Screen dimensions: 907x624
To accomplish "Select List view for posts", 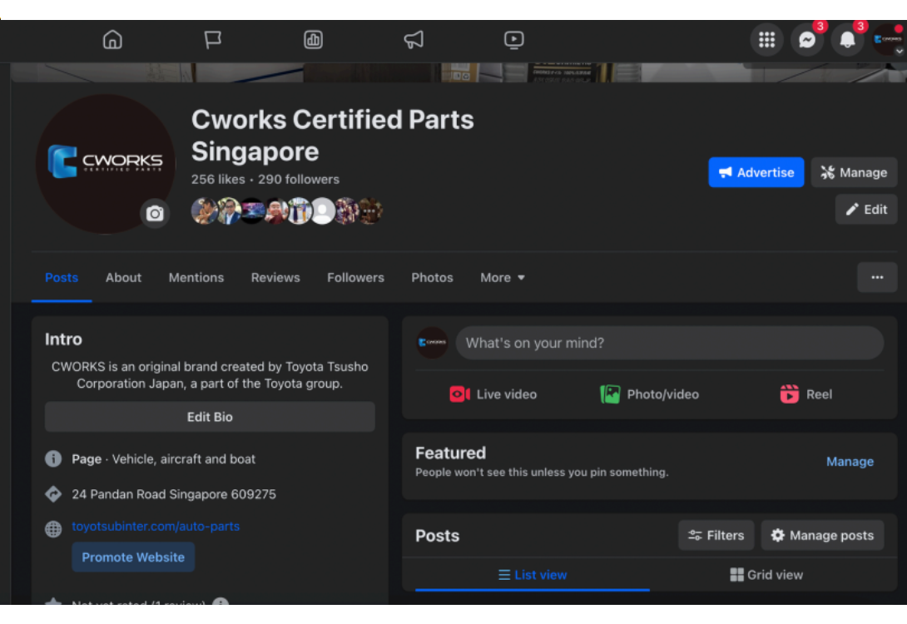I will pos(533,575).
